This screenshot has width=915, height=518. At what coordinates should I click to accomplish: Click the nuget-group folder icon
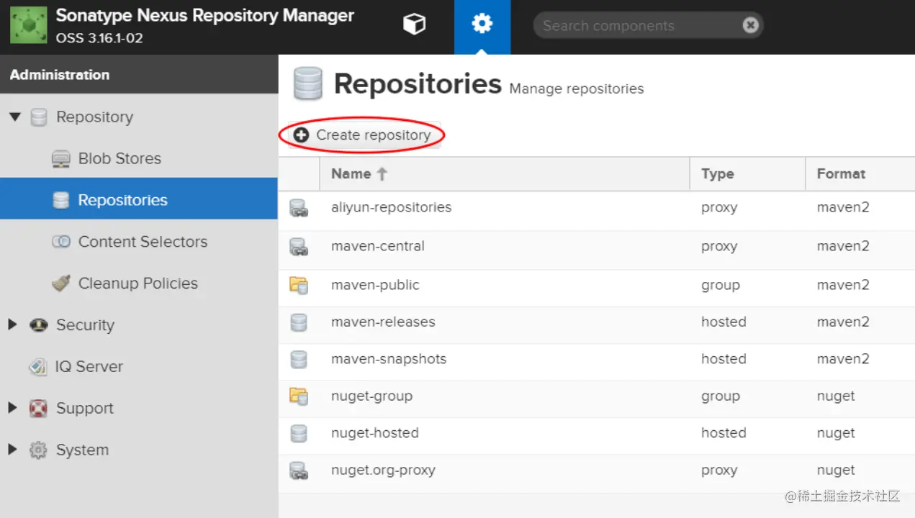[x=298, y=396]
